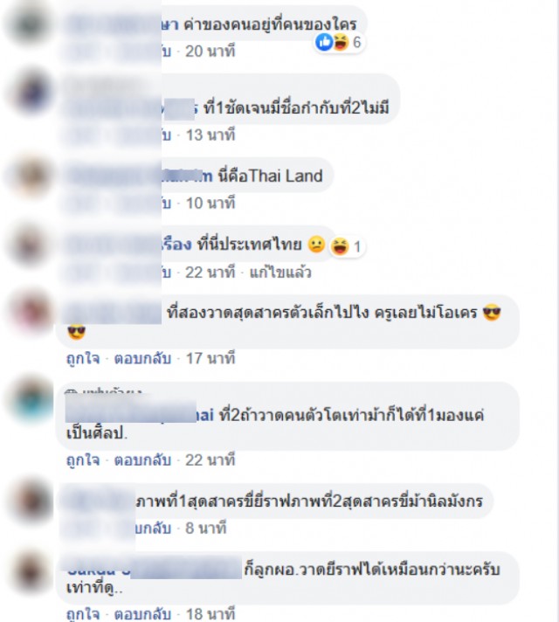Click ถูกใจ under the 18 นาที comment
Viewport: 559px width, 622px height.
click(83, 614)
